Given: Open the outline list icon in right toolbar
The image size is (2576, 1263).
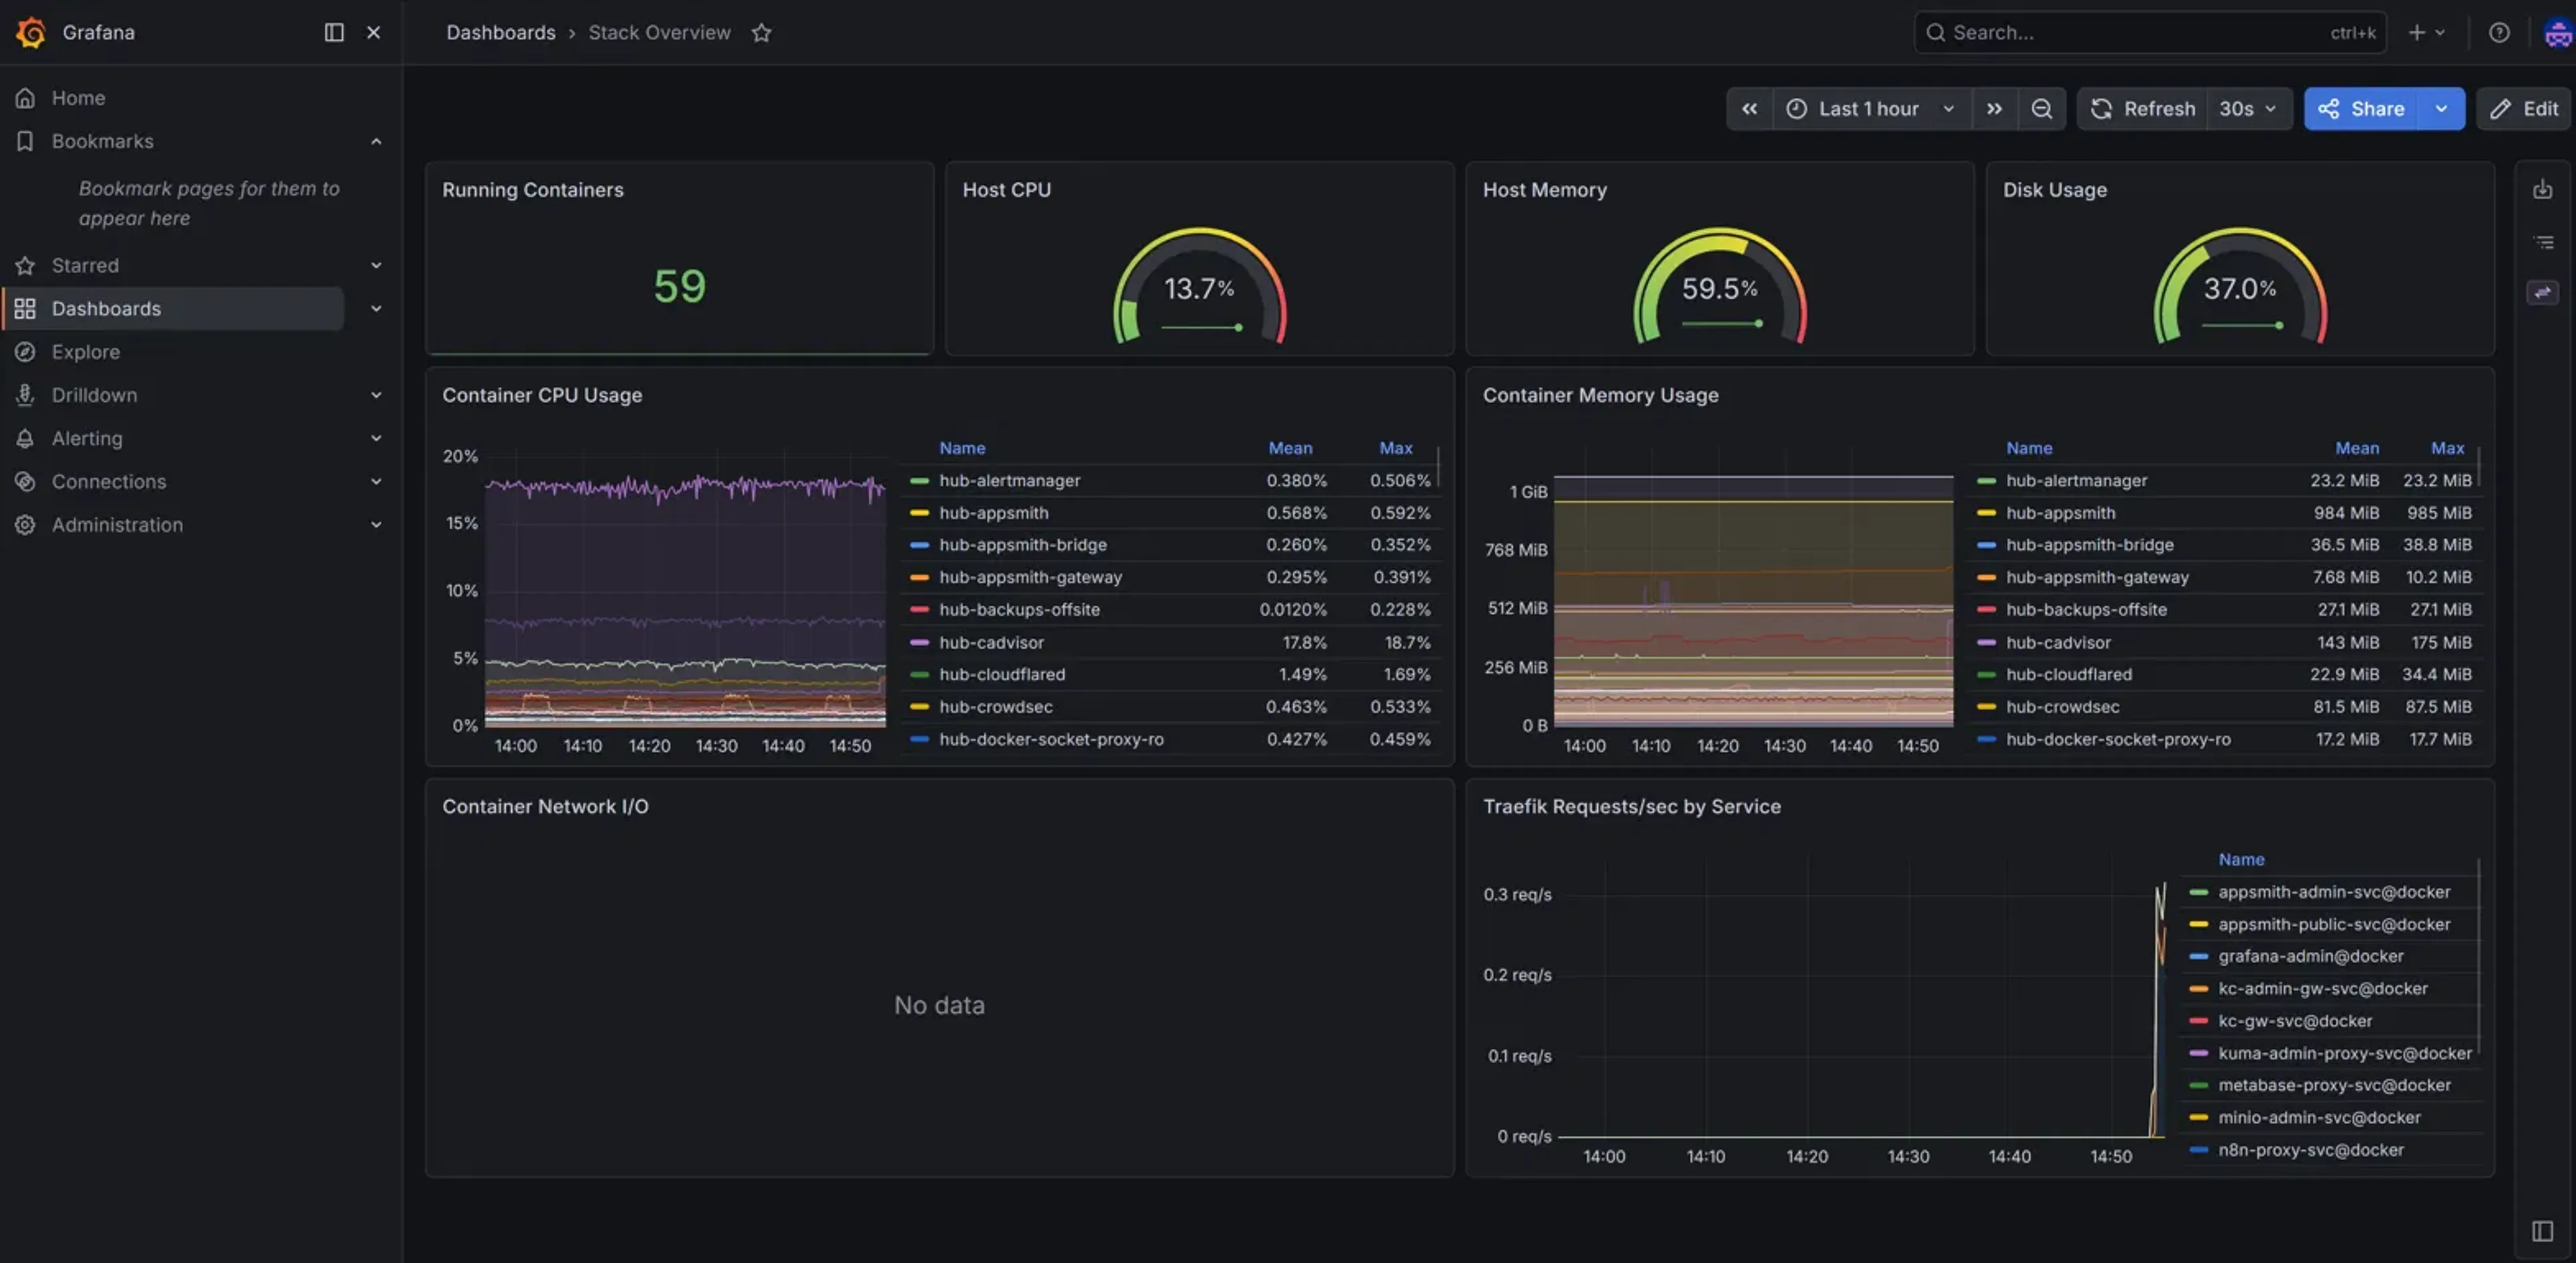Looking at the screenshot, I should click(2542, 242).
